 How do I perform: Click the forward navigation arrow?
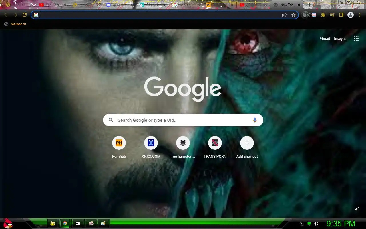pyautogui.click(x=15, y=15)
